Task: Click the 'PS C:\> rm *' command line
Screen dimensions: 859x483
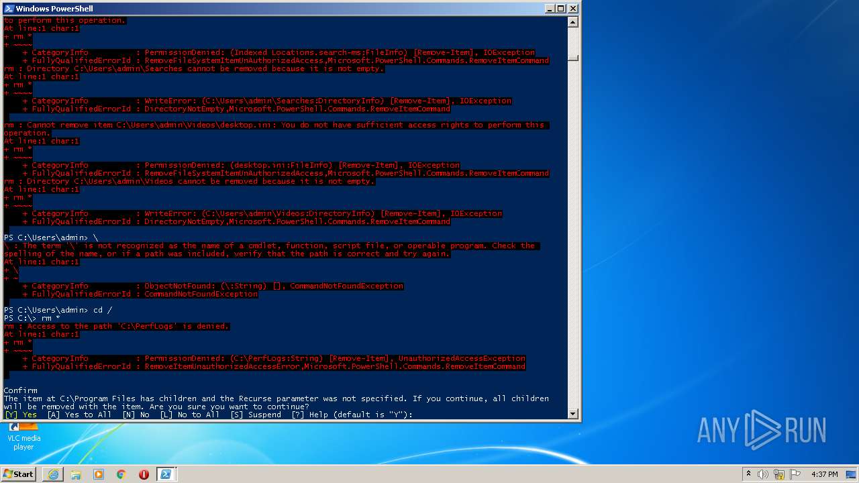Action: (x=32, y=318)
